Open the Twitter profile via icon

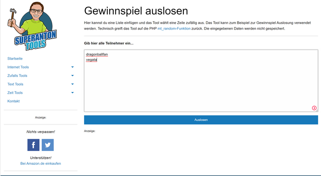[x=48, y=145]
